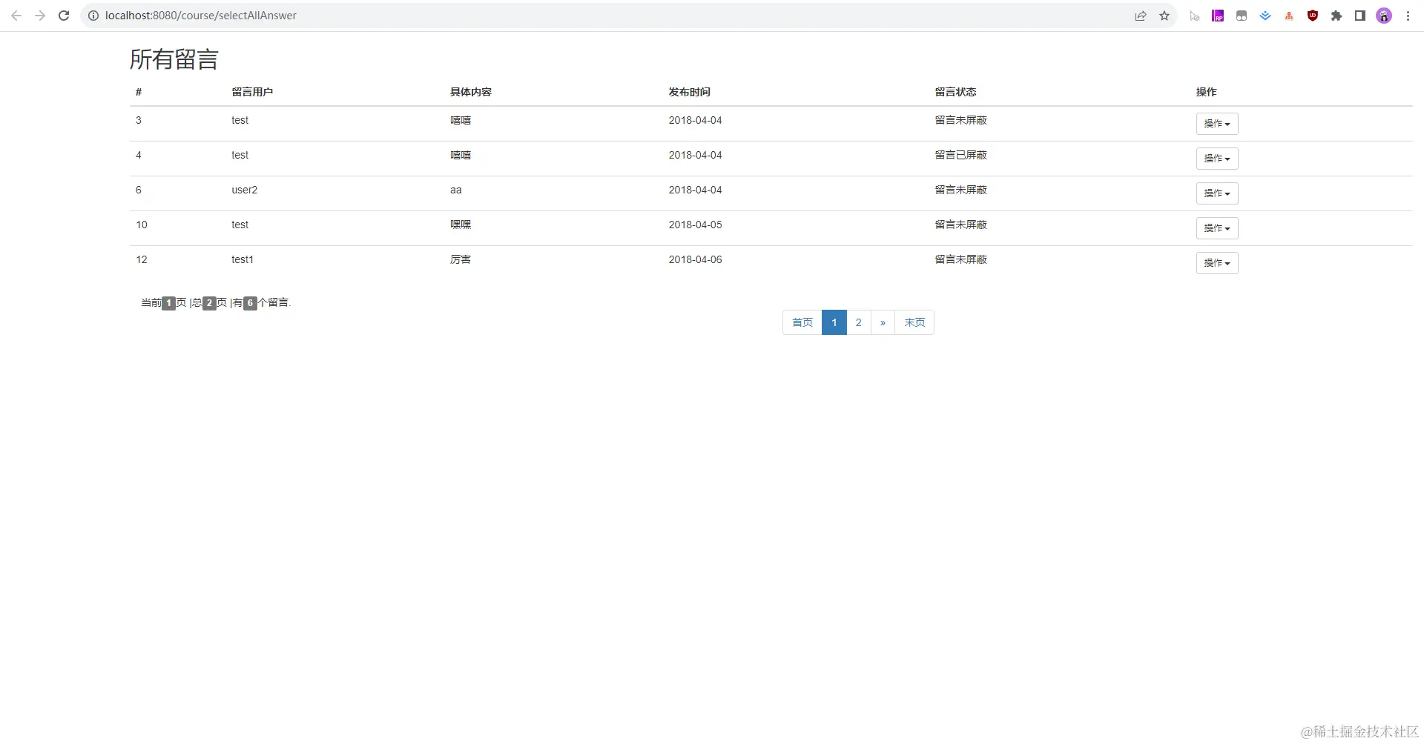The width and height of the screenshot is (1424, 744).
Task: Click the date 2018-04-06
Action: click(x=696, y=259)
